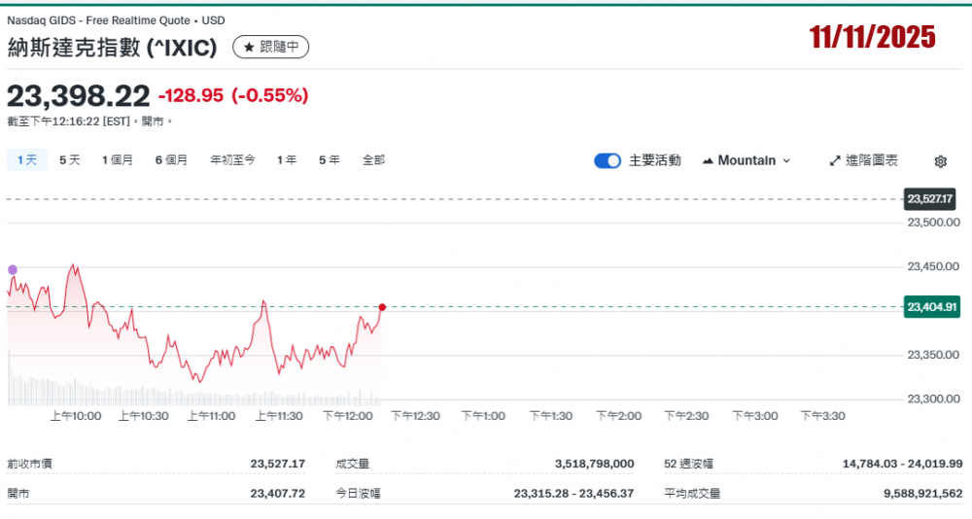Click the purple dot at chart start

13,269
